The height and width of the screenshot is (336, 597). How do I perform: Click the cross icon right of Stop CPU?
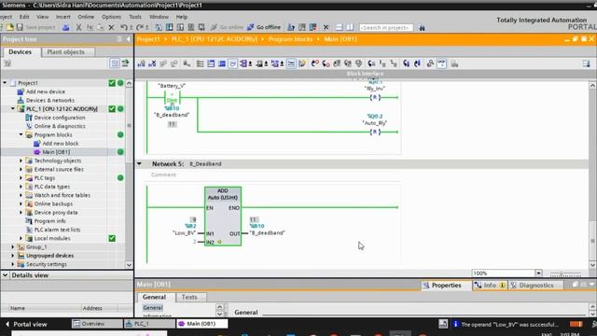(x=326, y=27)
